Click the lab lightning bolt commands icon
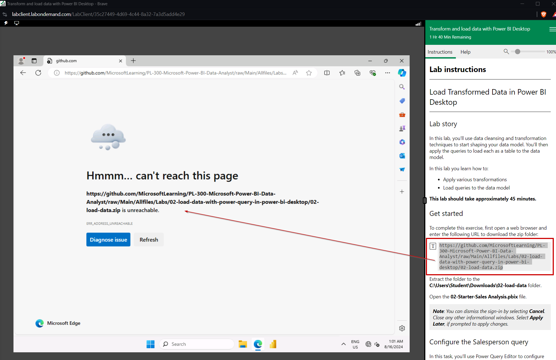Screen dimensions: 556x360 tap(6, 23)
